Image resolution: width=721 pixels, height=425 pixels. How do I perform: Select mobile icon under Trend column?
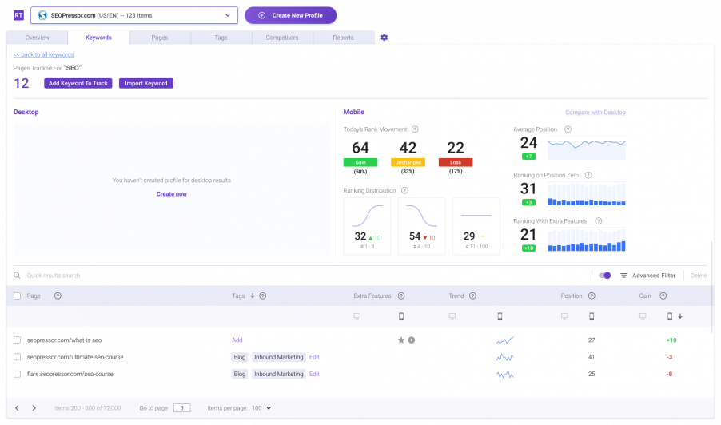pos(500,316)
